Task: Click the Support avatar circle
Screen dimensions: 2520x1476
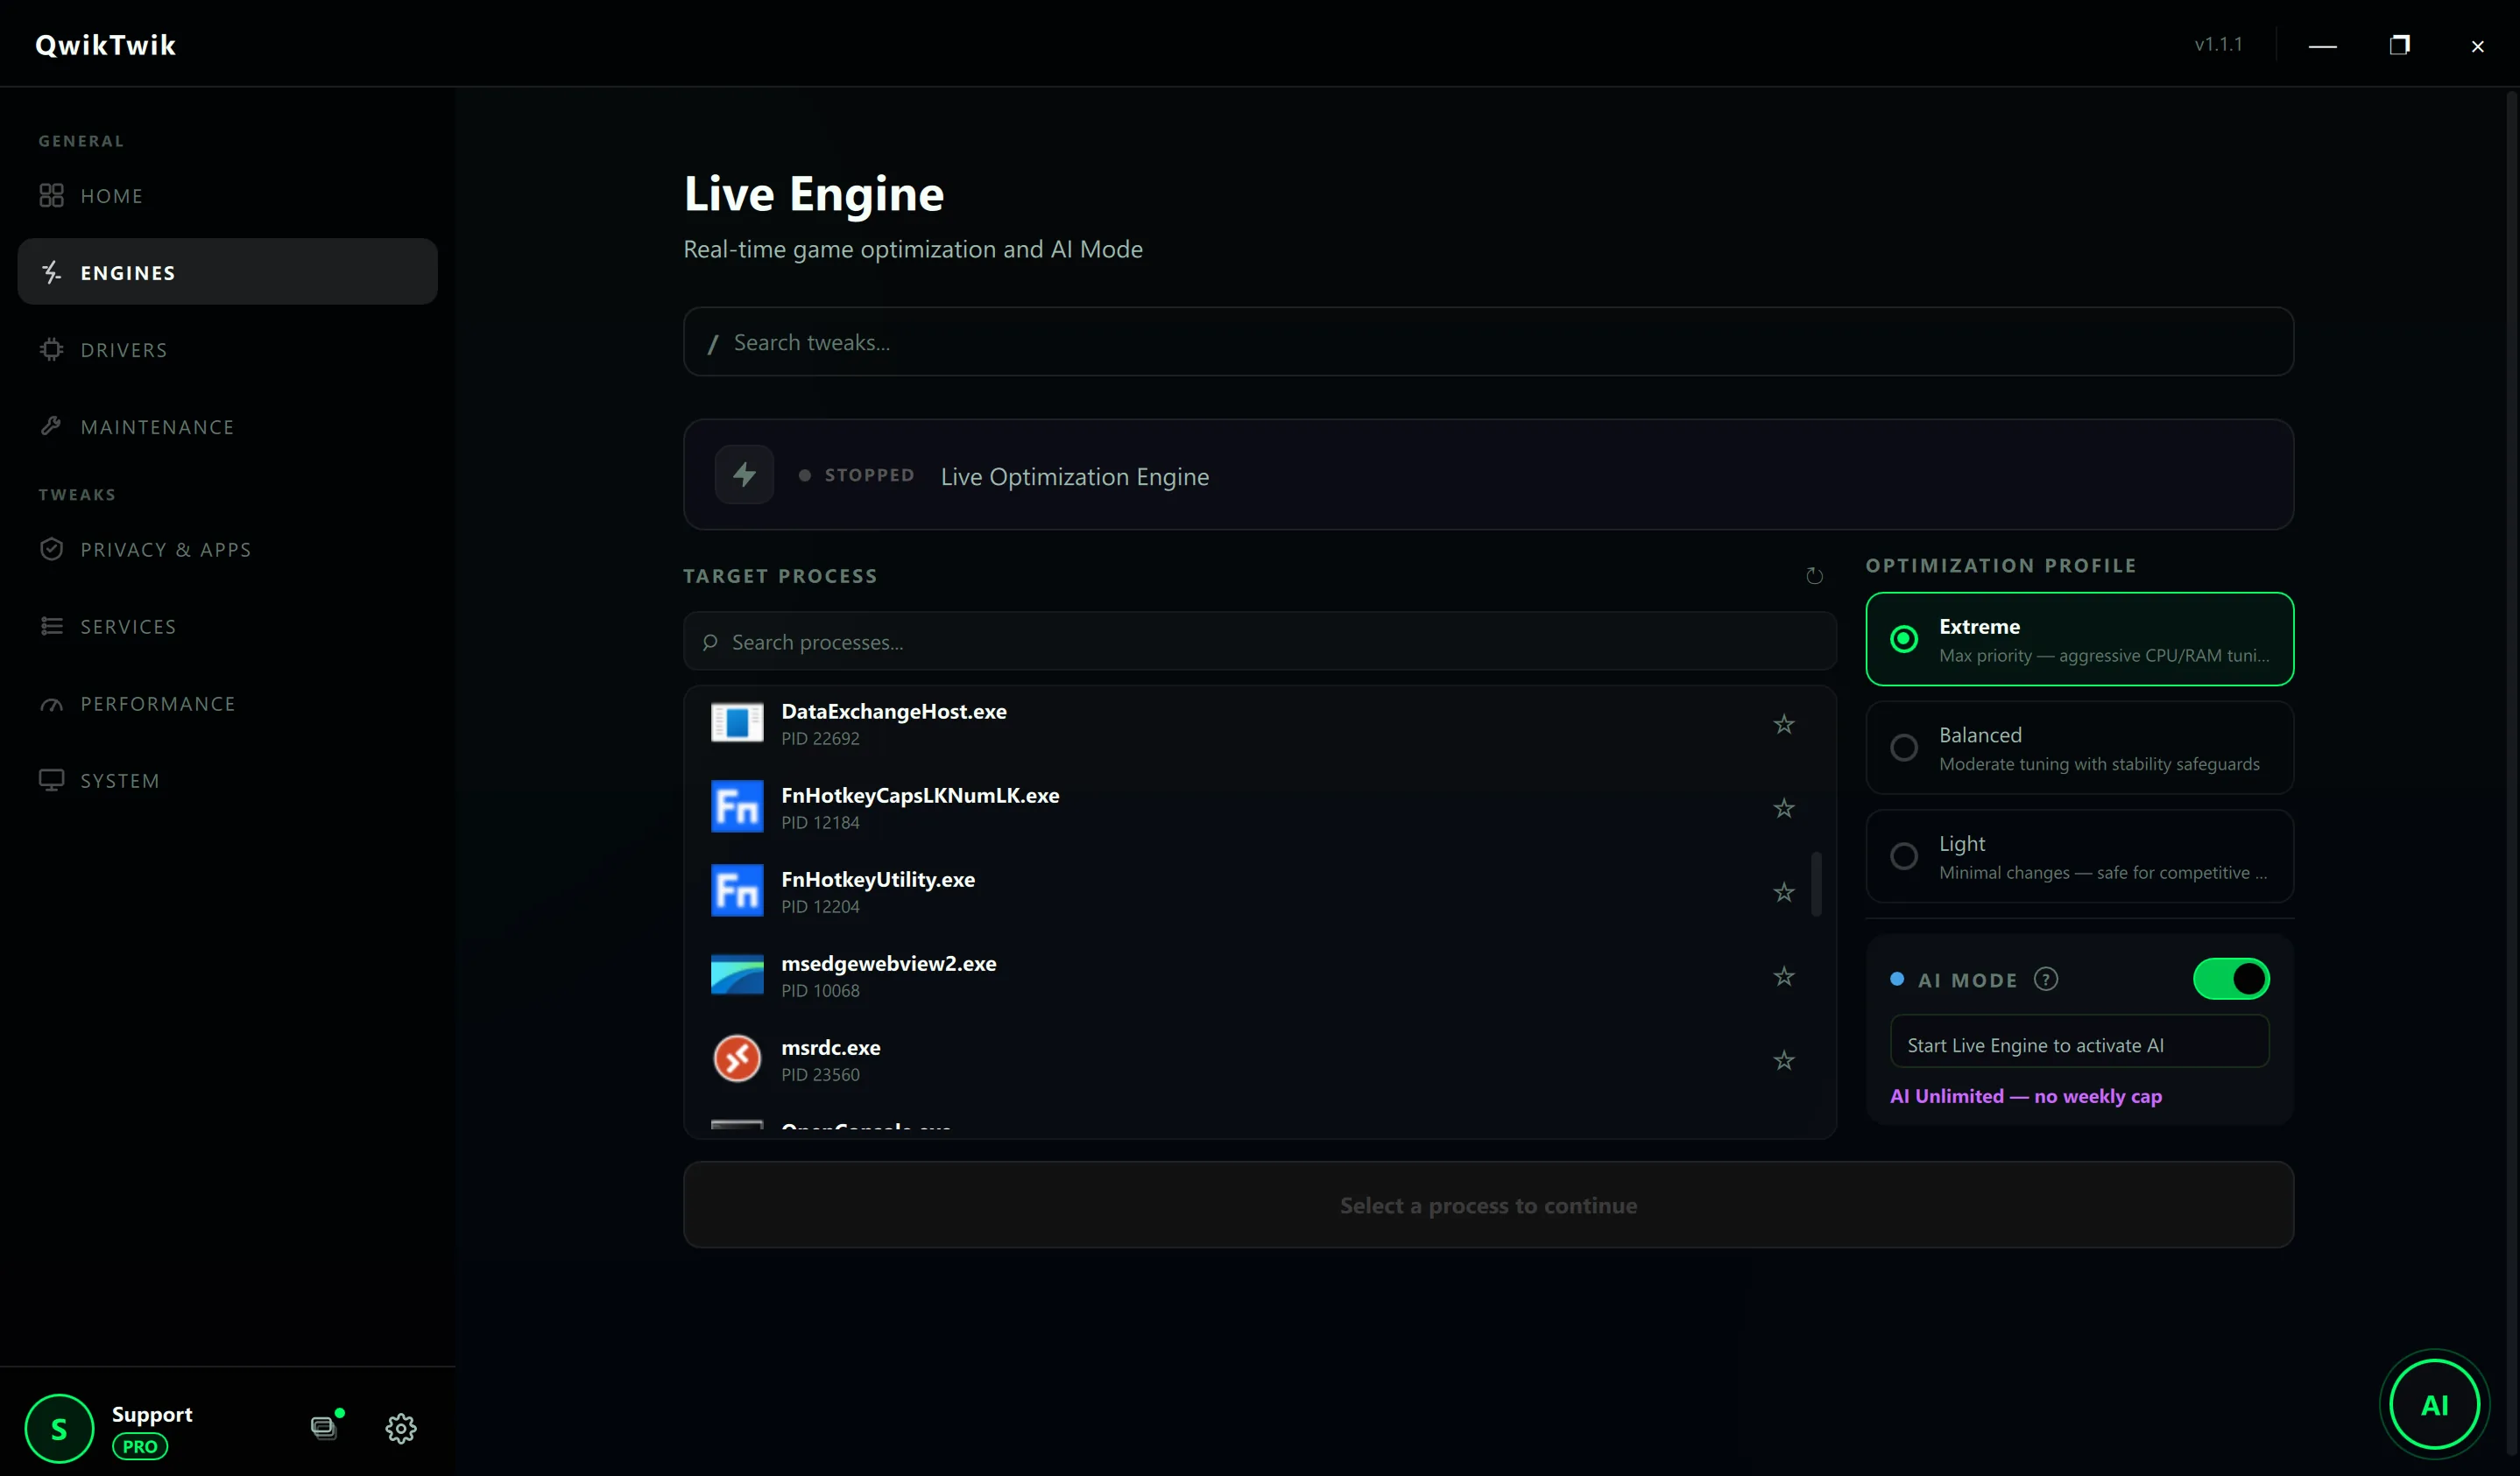Action: (x=59, y=1429)
